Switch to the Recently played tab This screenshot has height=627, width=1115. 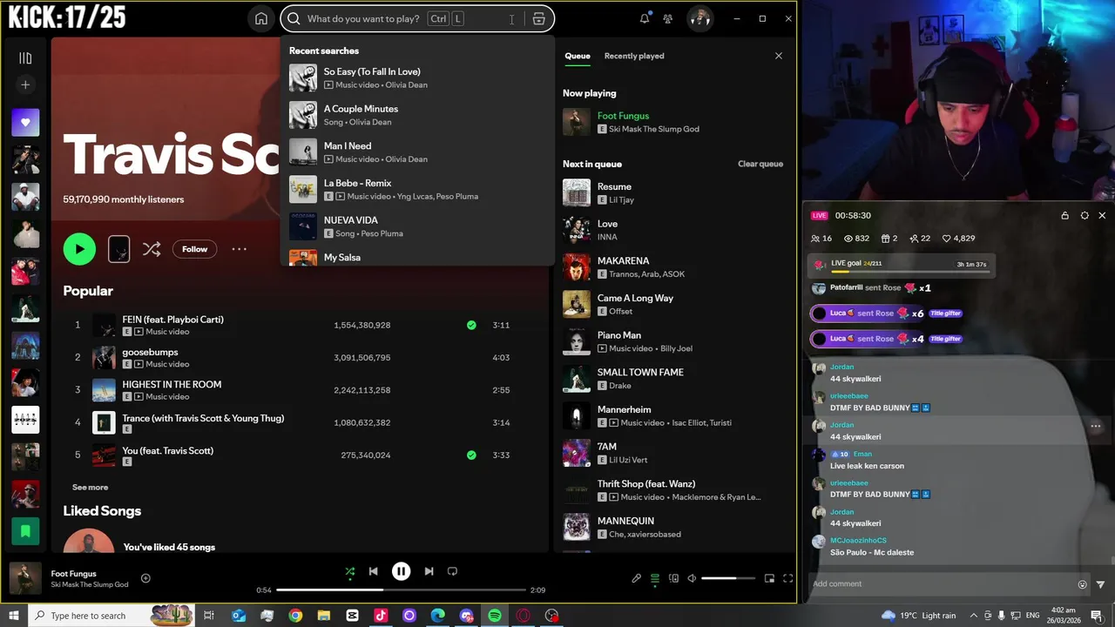pos(634,56)
